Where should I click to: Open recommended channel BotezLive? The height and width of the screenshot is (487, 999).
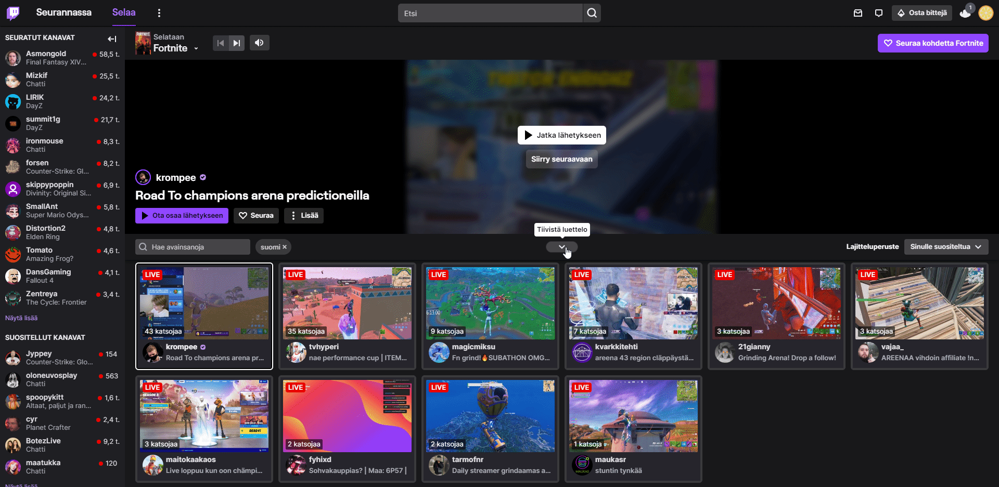point(62,445)
